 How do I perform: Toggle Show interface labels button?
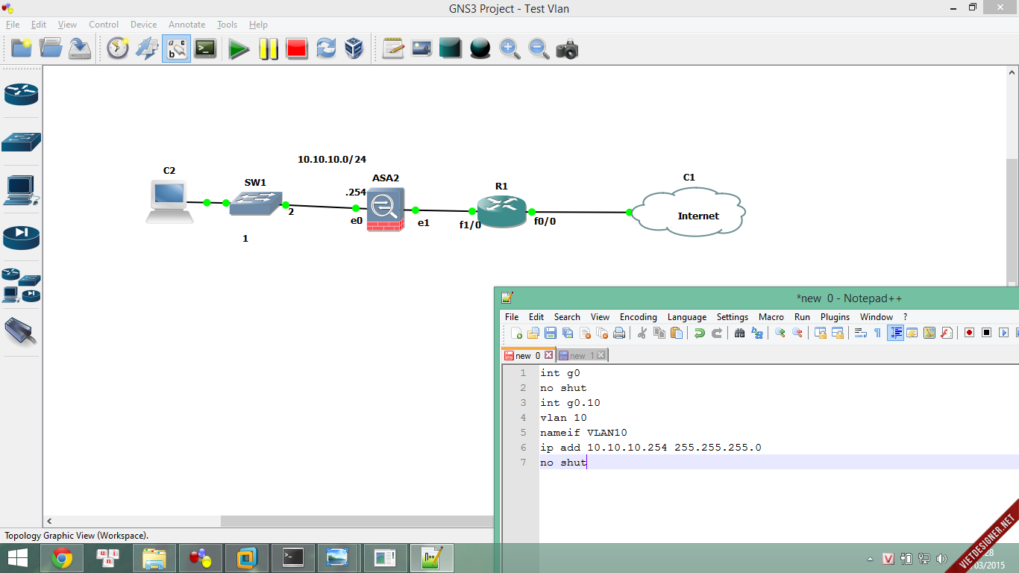coord(176,49)
